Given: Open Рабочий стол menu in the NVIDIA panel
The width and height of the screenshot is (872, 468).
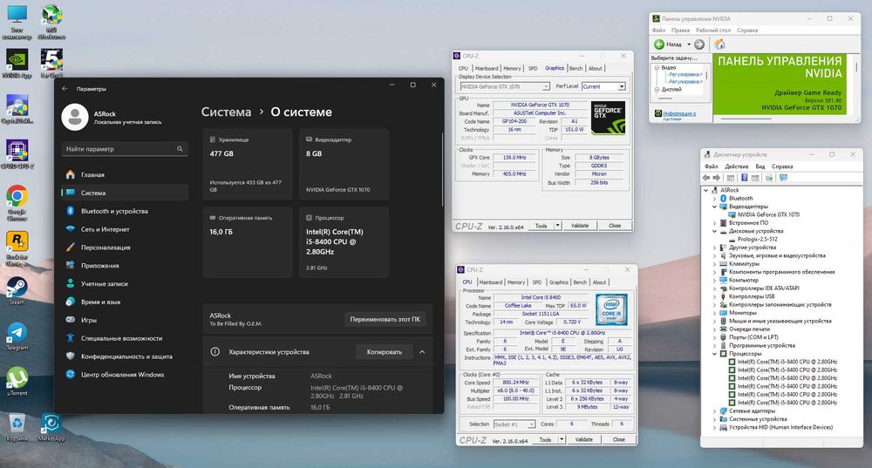Looking at the screenshot, I should (713, 30).
